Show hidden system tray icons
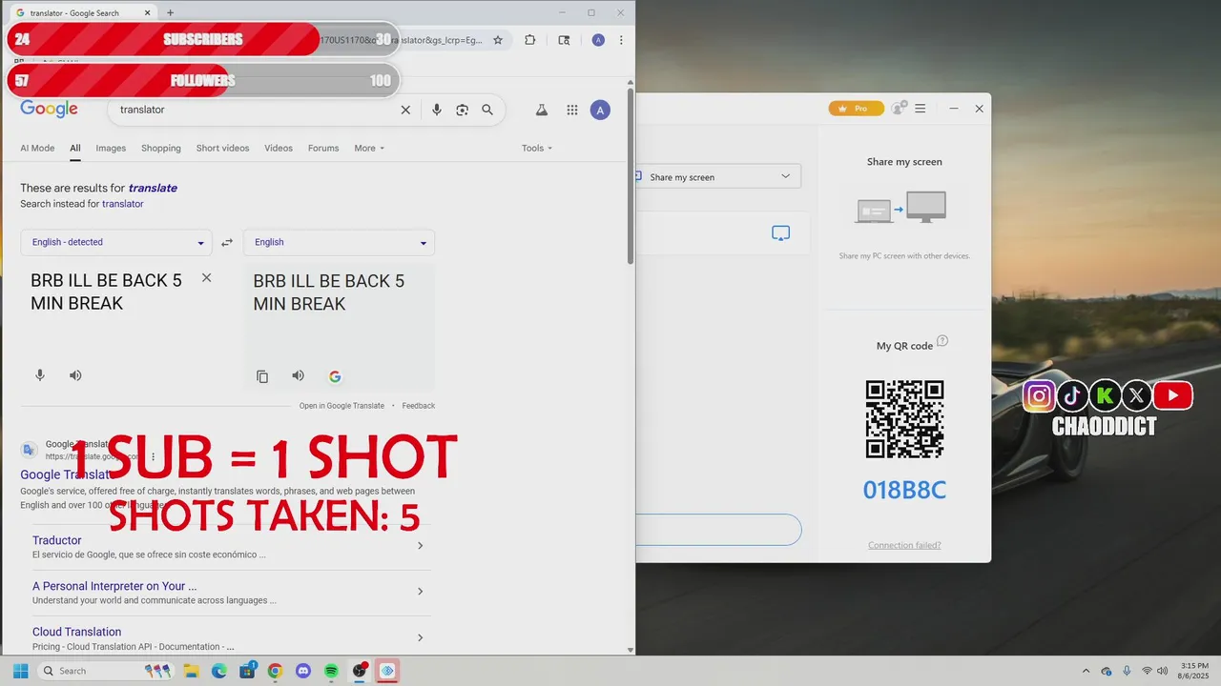 pos(1086,671)
